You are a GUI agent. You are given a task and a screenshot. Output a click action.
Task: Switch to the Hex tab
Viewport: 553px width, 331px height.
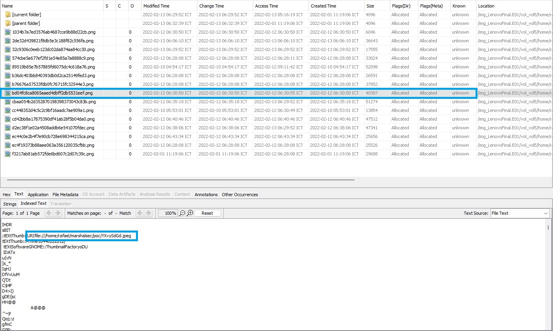coord(7,195)
